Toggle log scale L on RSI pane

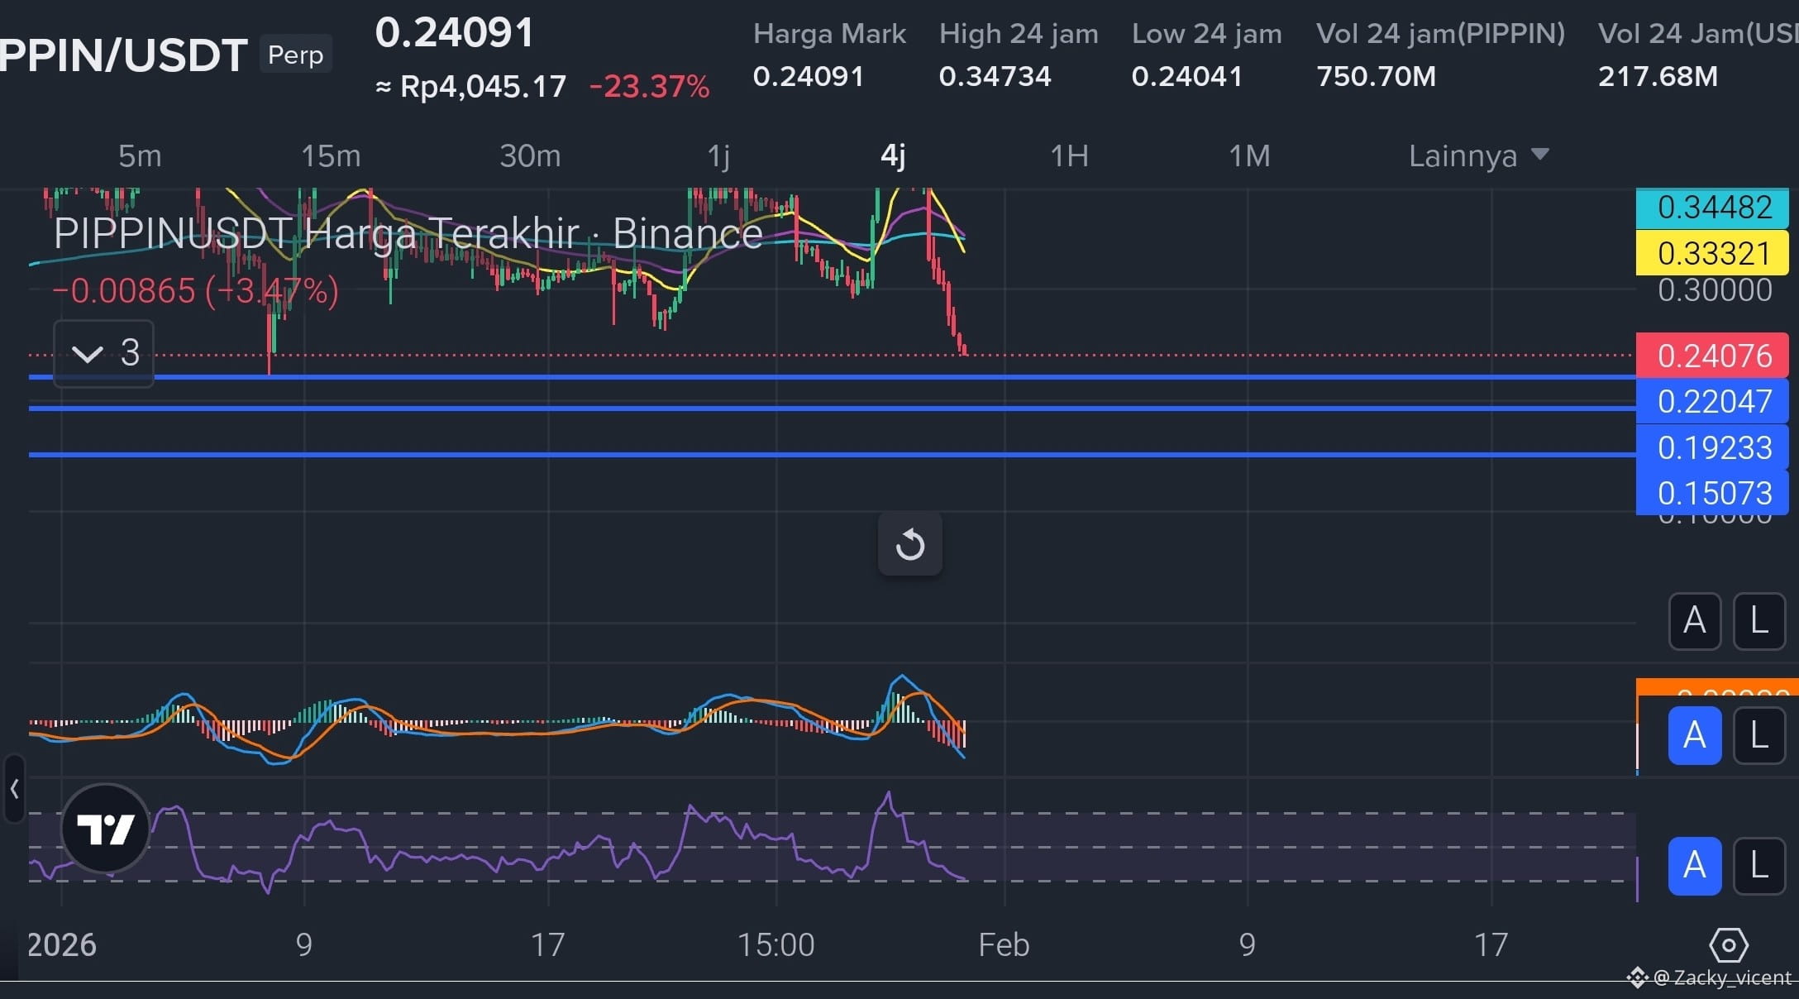(1758, 865)
